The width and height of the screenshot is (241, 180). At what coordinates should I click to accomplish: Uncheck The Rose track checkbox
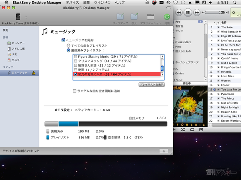click(x=218, y=27)
